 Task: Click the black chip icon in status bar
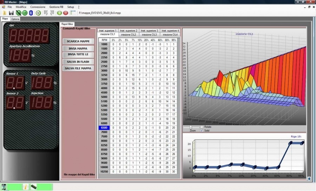click(34, 187)
